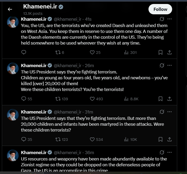Click avatar thumbnail on the 26m post
Screen dimensions: 187x174
pos(13,68)
